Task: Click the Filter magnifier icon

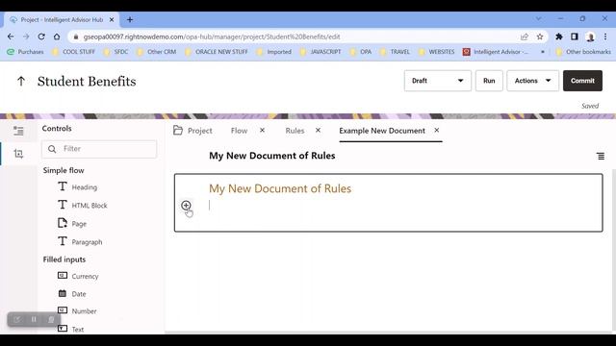Action: coord(52,149)
